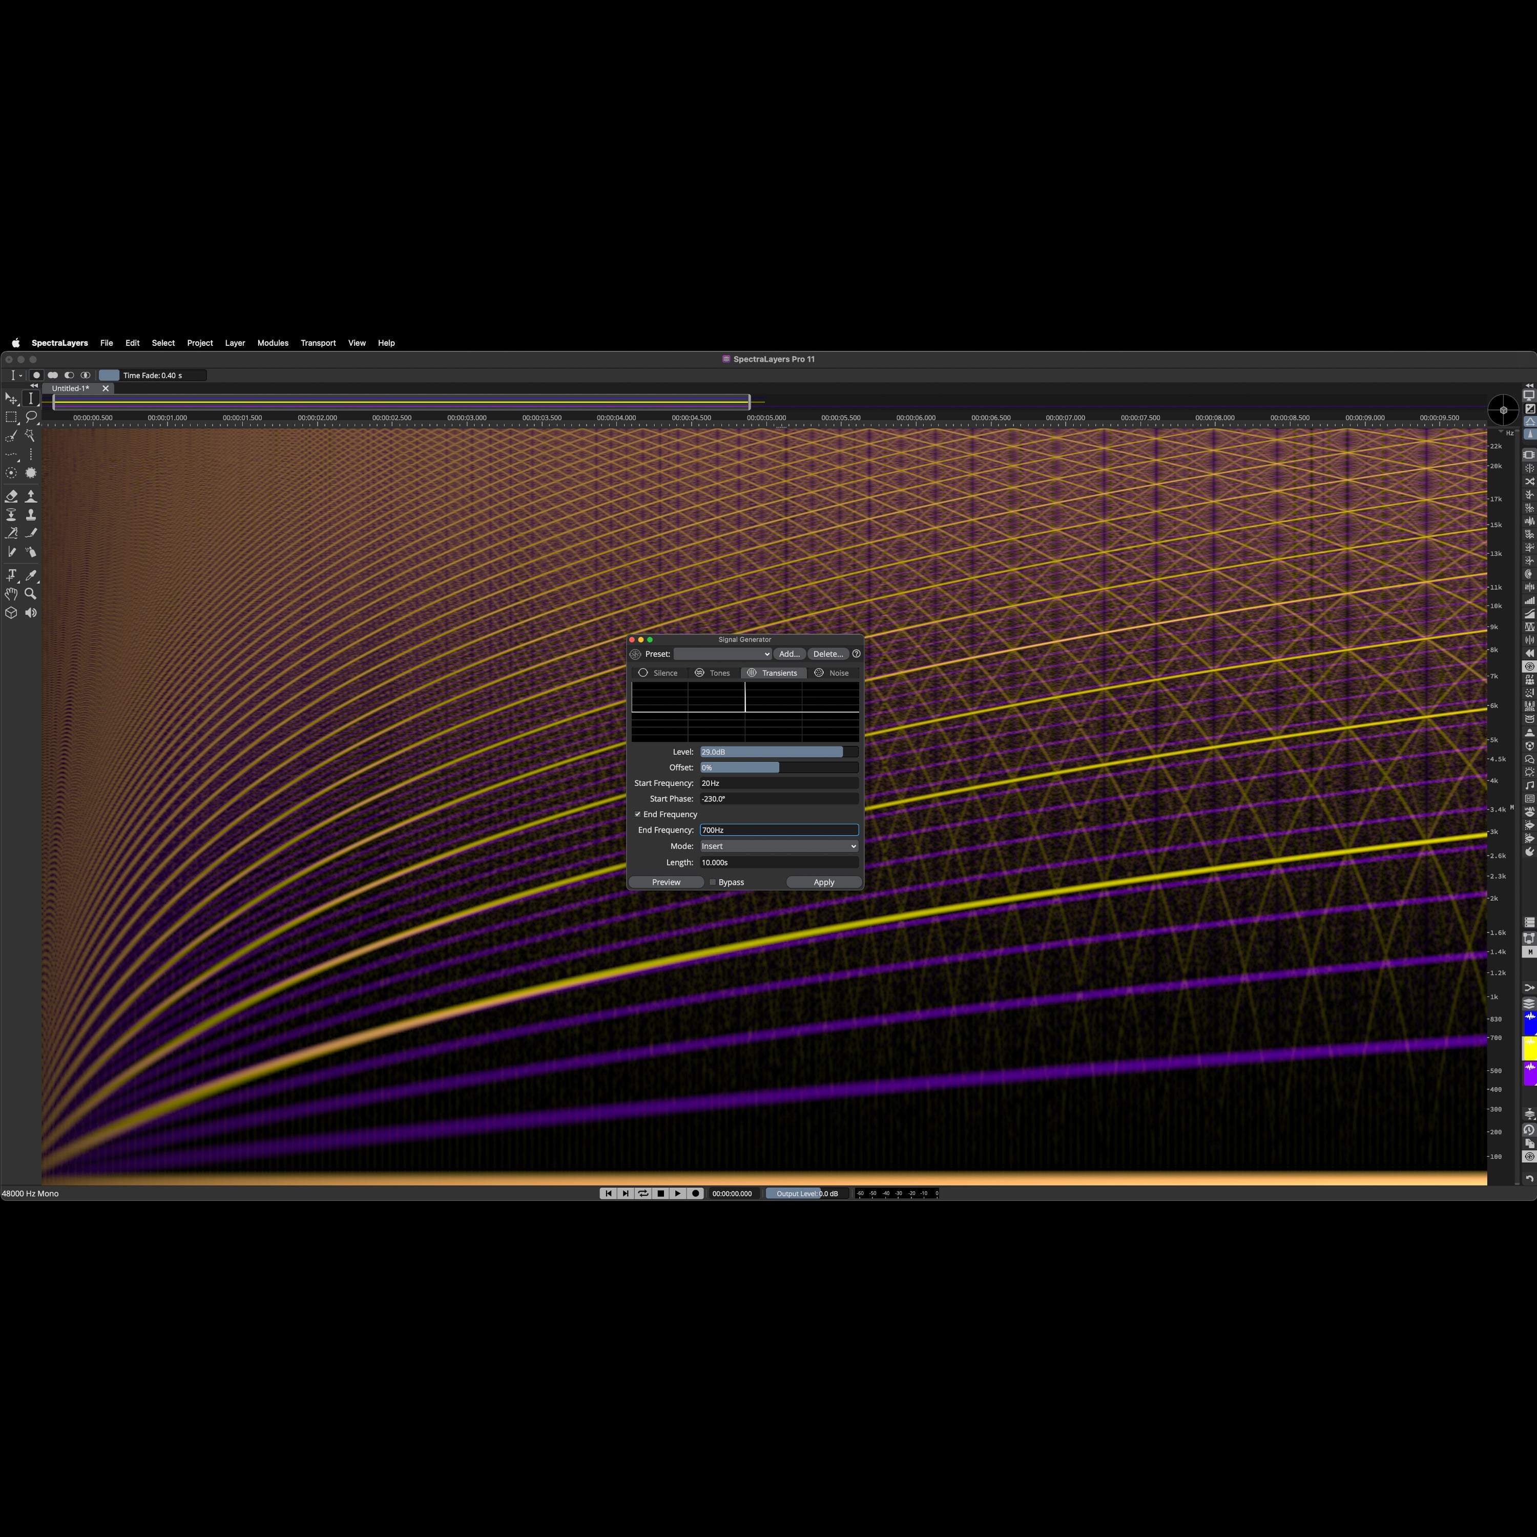The width and height of the screenshot is (1537, 1537).
Task: Select the clone stamp tool
Action: 31,515
